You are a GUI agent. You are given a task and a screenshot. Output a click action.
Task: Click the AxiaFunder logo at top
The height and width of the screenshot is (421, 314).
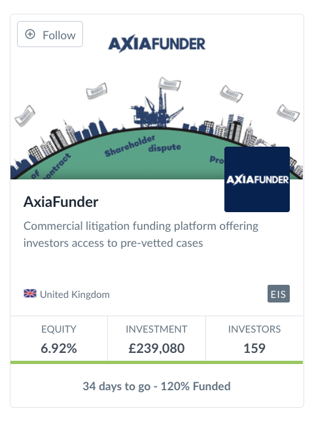pos(157,45)
